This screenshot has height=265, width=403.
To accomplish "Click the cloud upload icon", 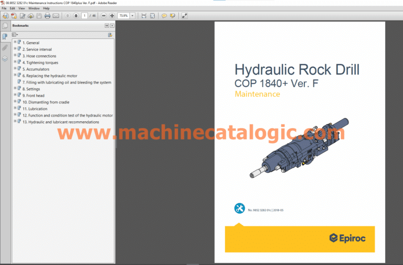I will point(30,16).
